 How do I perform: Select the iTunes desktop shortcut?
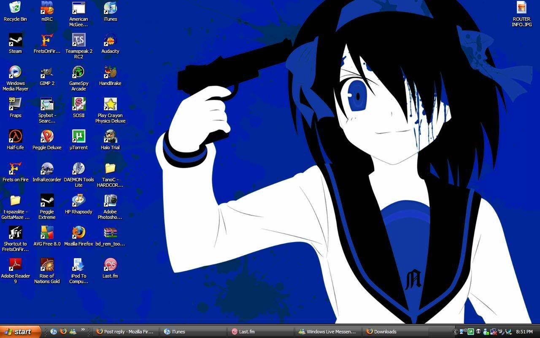(110, 11)
